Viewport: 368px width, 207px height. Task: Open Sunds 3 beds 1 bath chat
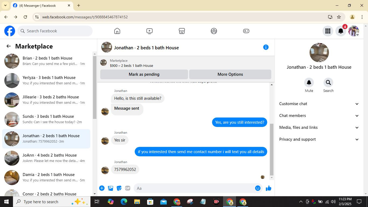click(46, 119)
